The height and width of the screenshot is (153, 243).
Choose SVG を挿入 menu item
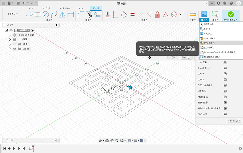click(x=221, y=43)
